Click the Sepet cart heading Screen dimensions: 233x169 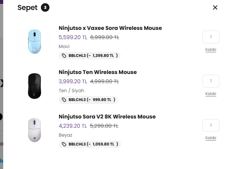[27, 8]
